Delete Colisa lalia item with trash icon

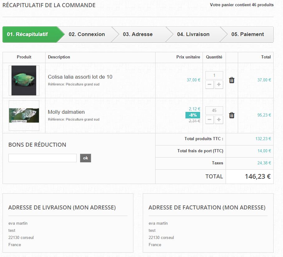(232, 80)
